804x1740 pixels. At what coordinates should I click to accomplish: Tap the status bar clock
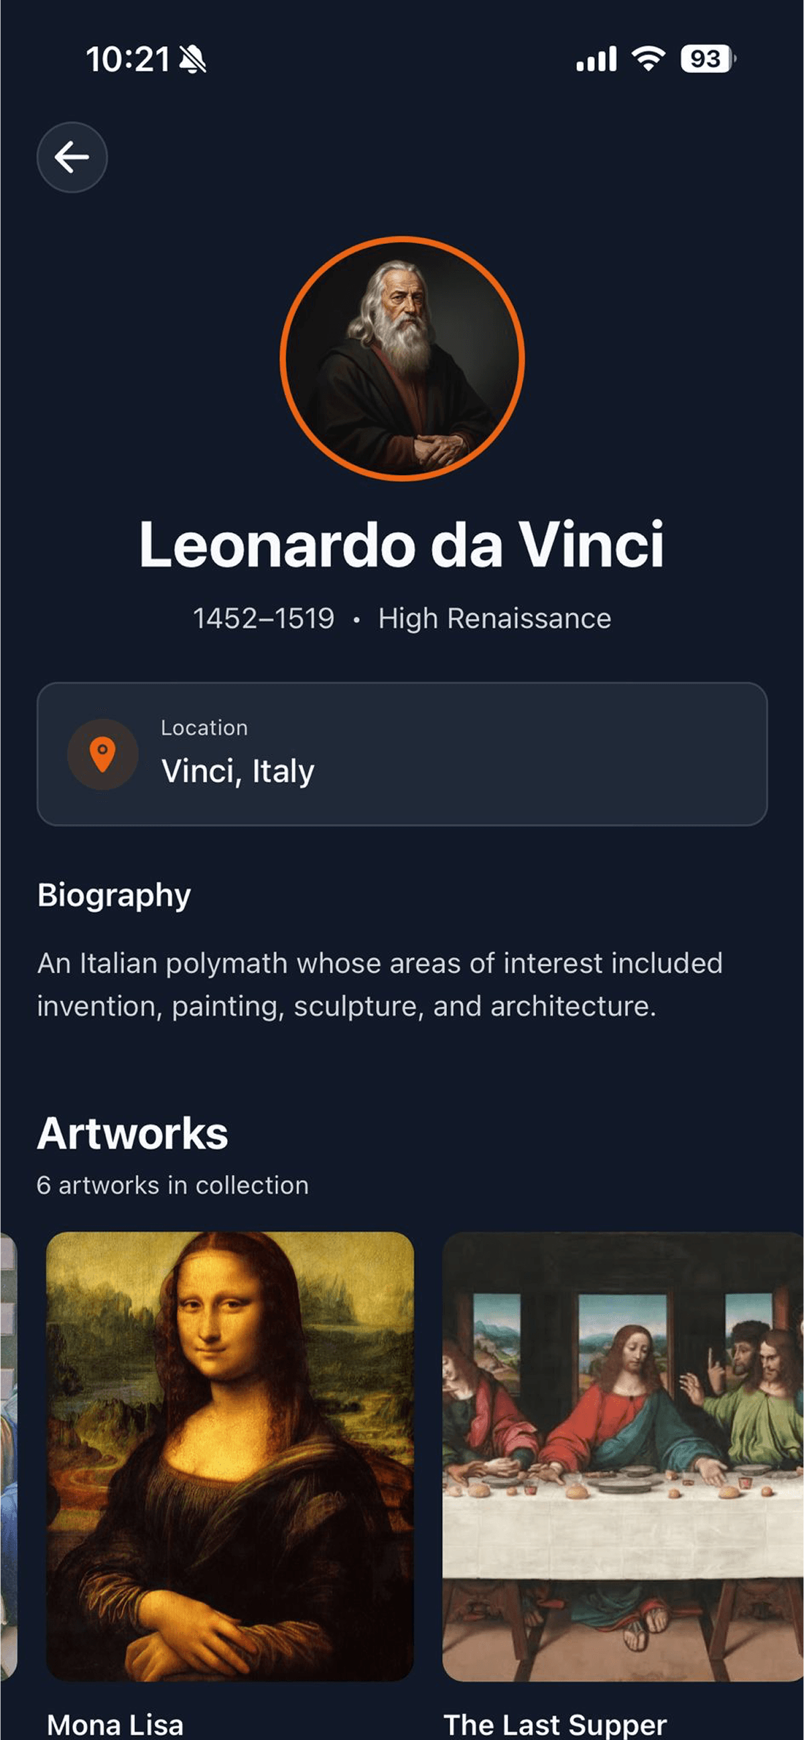tap(127, 60)
